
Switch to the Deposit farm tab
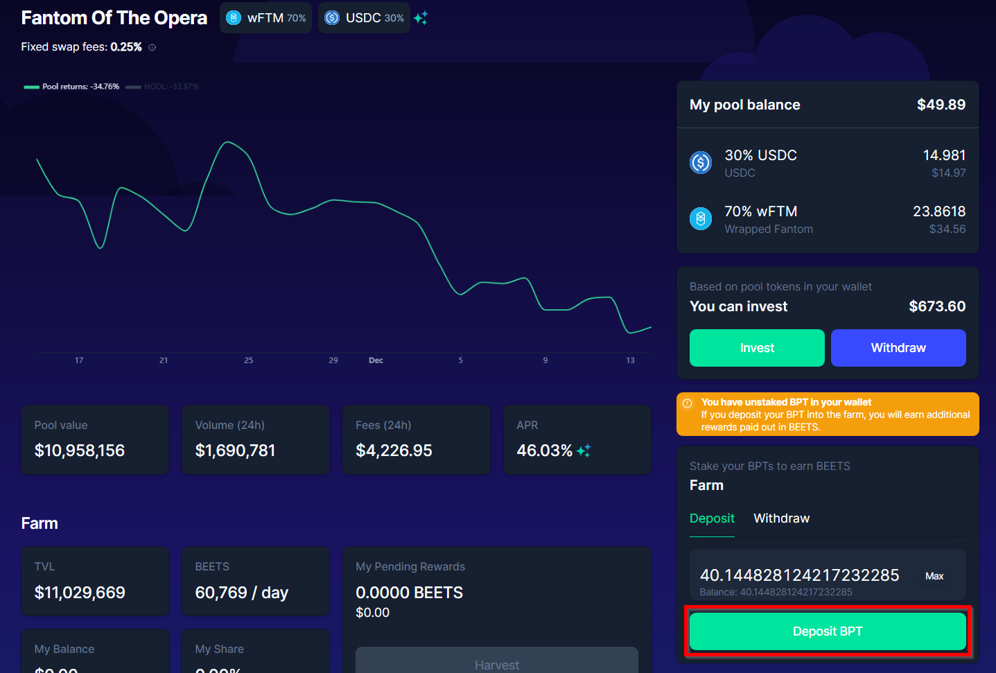tap(712, 518)
